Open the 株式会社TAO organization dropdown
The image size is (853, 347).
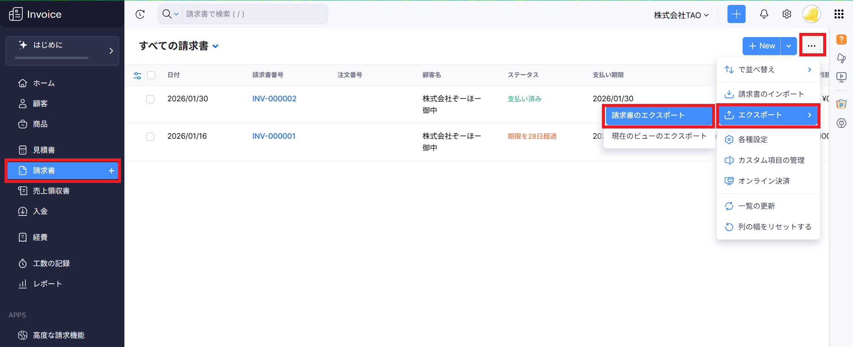tap(681, 15)
